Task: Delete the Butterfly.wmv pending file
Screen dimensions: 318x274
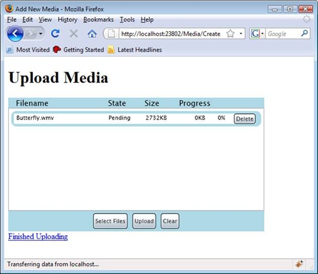Action: [244, 119]
